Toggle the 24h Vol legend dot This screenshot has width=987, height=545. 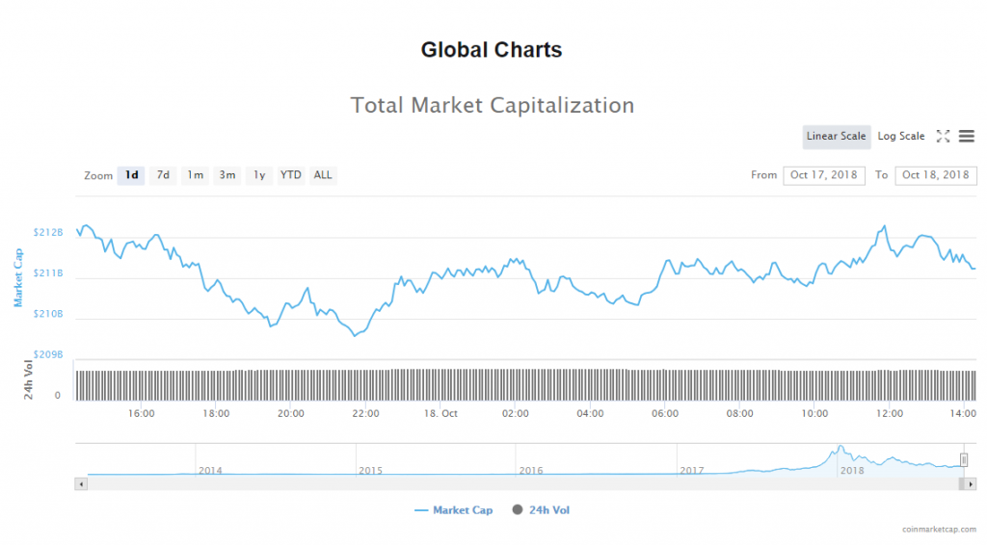click(x=518, y=510)
